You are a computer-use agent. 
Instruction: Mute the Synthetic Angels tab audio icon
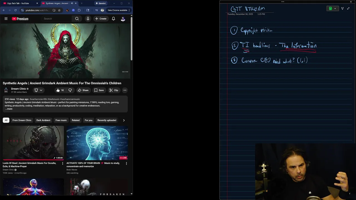click(x=72, y=3)
